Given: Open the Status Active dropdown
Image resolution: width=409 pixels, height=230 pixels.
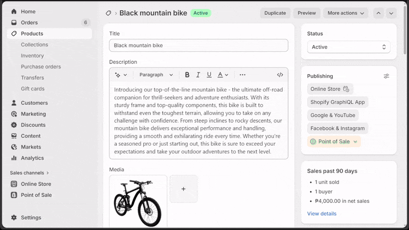Looking at the screenshot, I should click(x=349, y=47).
